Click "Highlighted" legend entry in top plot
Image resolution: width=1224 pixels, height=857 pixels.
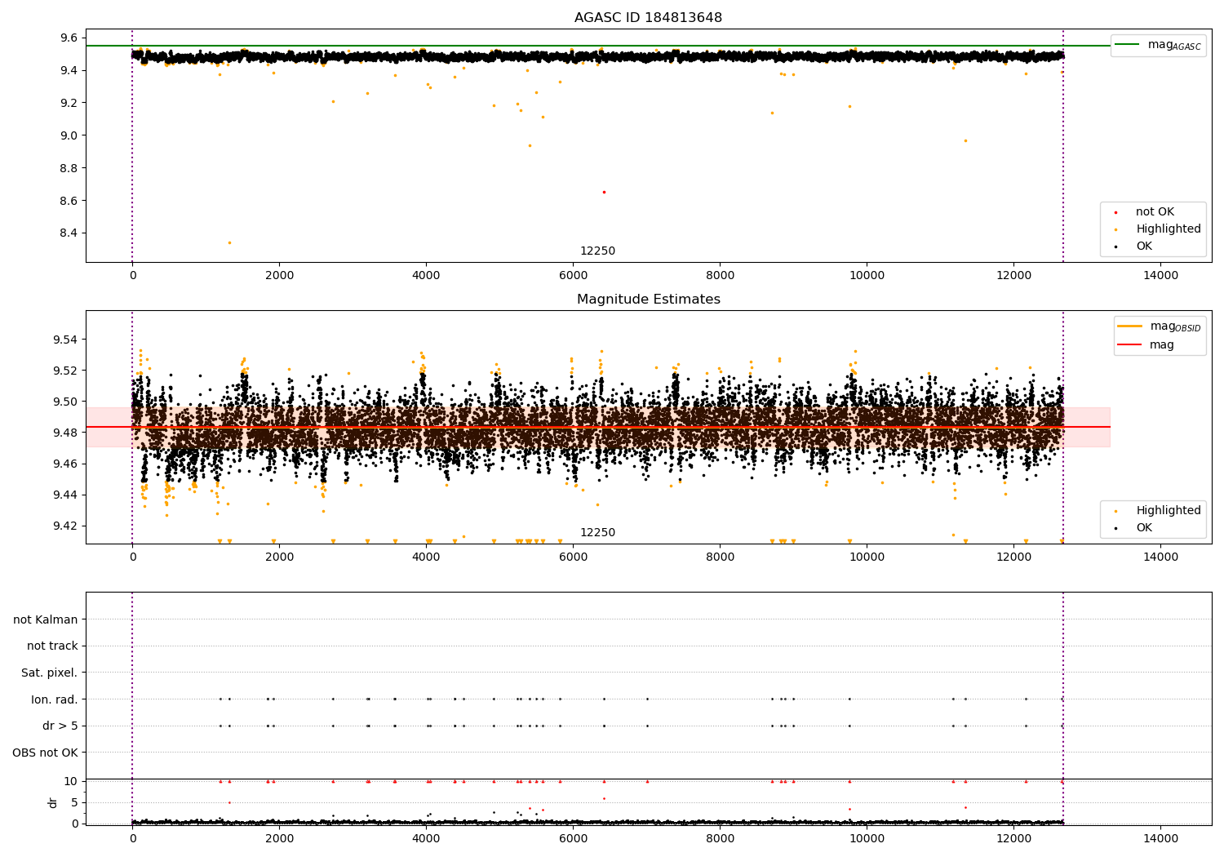click(1168, 229)
